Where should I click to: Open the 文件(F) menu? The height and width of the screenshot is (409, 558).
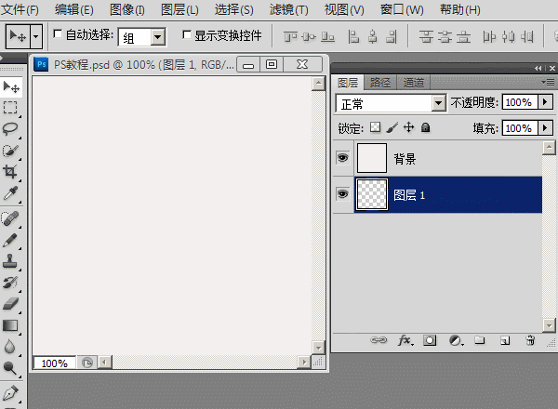click(x=20, y=9)
